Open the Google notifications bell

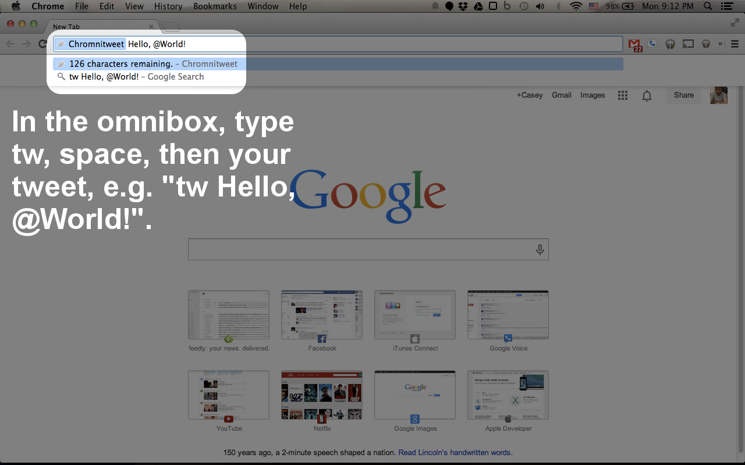647,95
